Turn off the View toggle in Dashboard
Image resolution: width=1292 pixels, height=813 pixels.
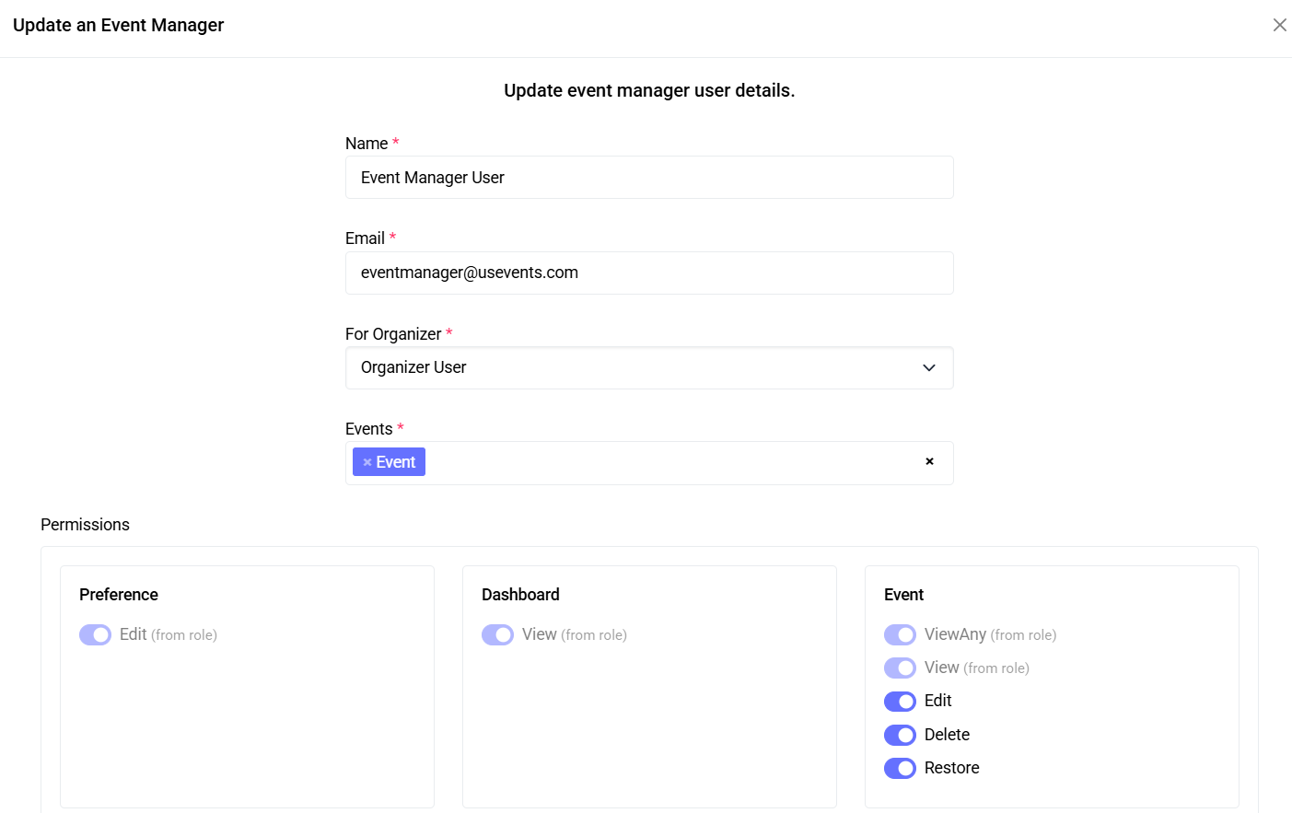coord(497,634)
